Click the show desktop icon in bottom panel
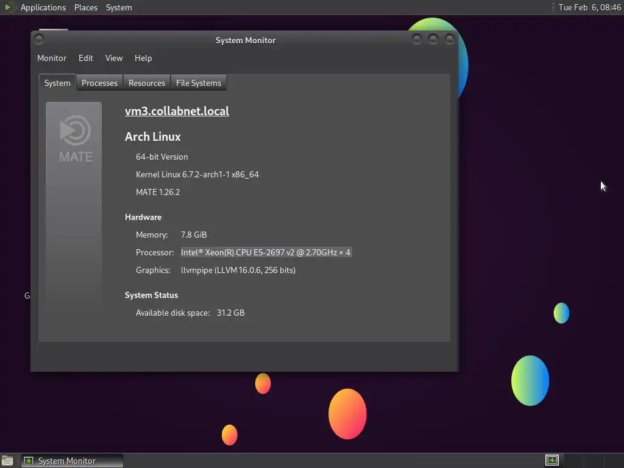Screen dimensions: 624x468 pyautogui.click(x=7, y=461)
